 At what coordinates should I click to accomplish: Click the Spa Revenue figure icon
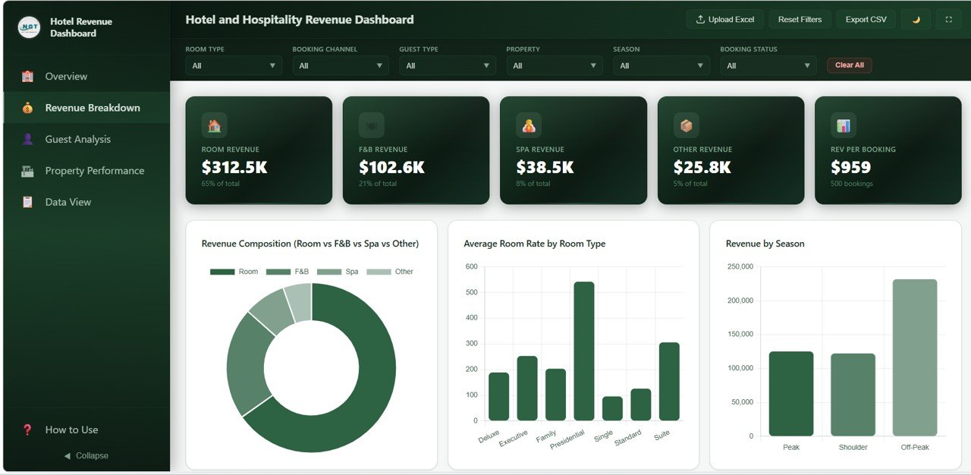tap(527, 124)
